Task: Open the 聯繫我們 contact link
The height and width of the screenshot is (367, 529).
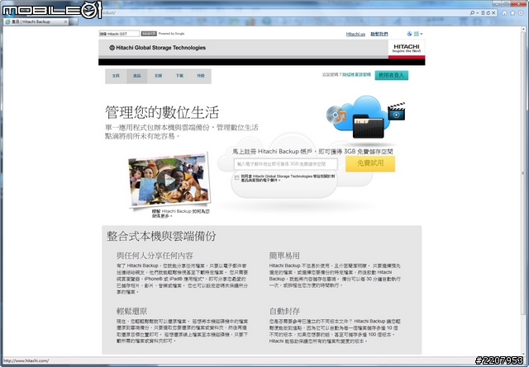Action: tap(379, 34)
